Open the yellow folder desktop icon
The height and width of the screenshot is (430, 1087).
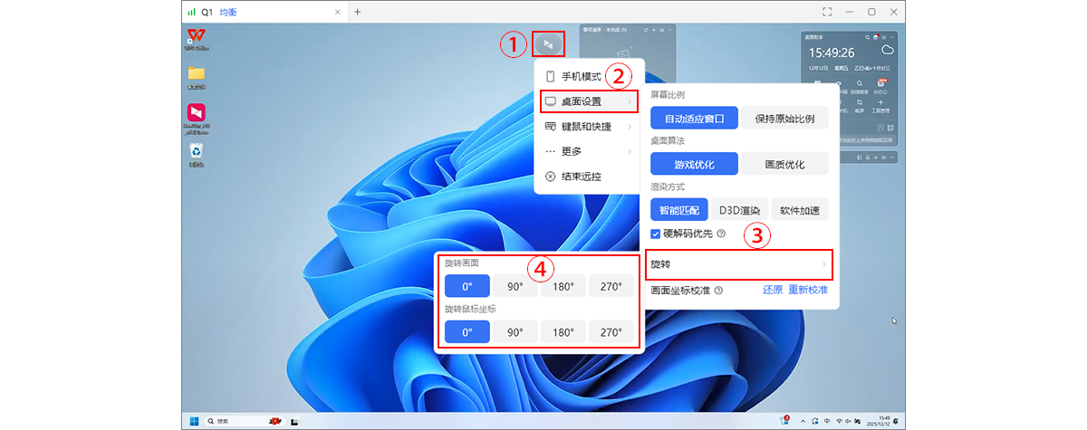(196, 78)
